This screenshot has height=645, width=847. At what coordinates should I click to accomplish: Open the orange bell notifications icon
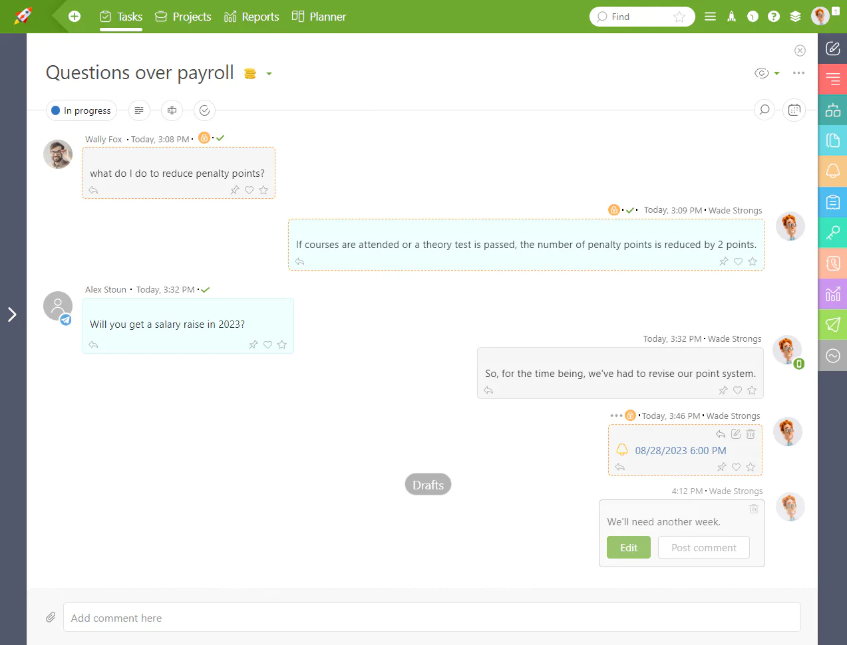(832, 171)
